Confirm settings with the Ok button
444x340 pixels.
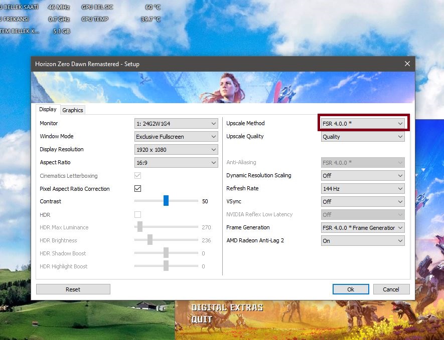[351, 289]
